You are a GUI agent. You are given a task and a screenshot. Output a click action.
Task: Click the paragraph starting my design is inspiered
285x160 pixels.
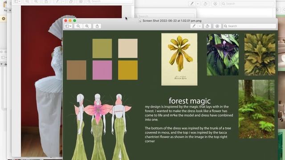(x=189, y=113)
